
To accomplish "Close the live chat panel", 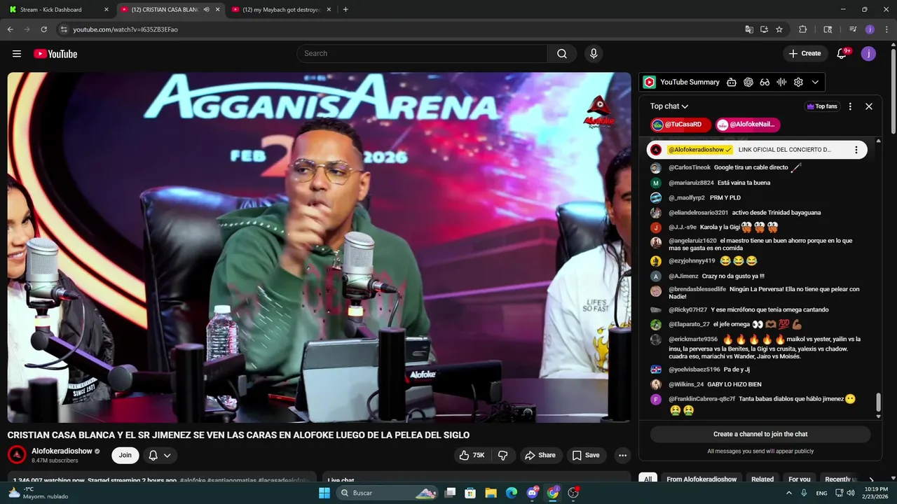I will (869, 106).
